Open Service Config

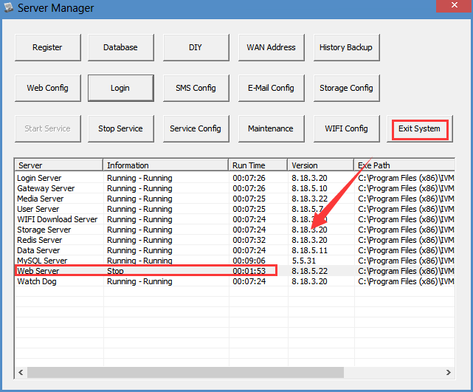pos(196,128)
